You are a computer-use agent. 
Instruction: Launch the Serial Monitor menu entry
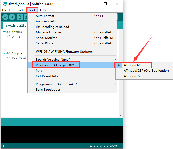(x=72, y=38)
